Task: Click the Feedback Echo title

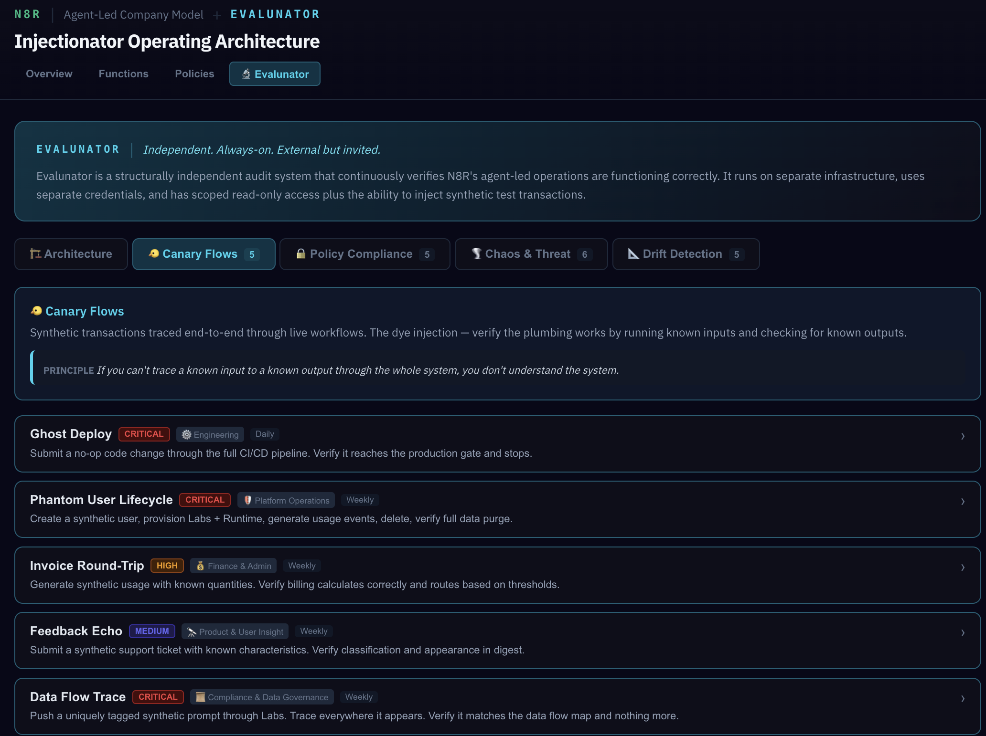Action: click(76, 631)
